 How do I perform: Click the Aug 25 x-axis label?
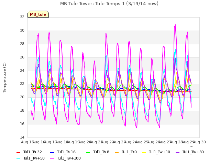point(142,142)
